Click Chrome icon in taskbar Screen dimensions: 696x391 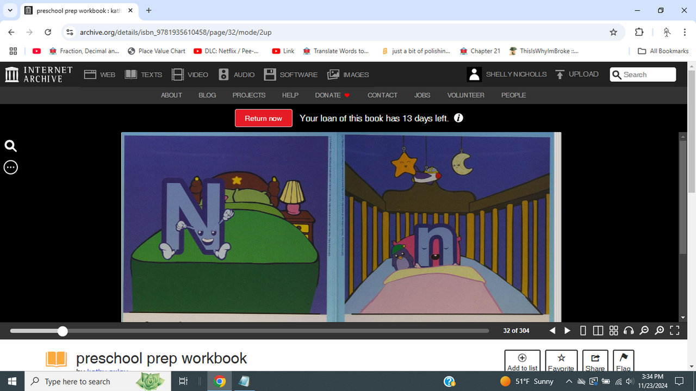point(220,381)
